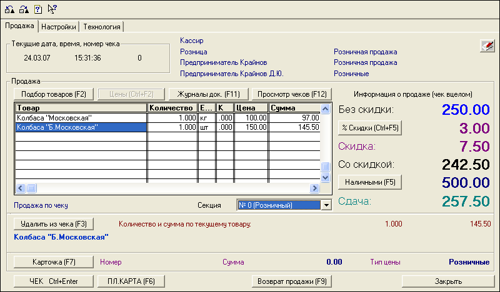Click the table's left horizontal scroll arrow
This screenshot has width=500, height=292.
coord(21,188)
